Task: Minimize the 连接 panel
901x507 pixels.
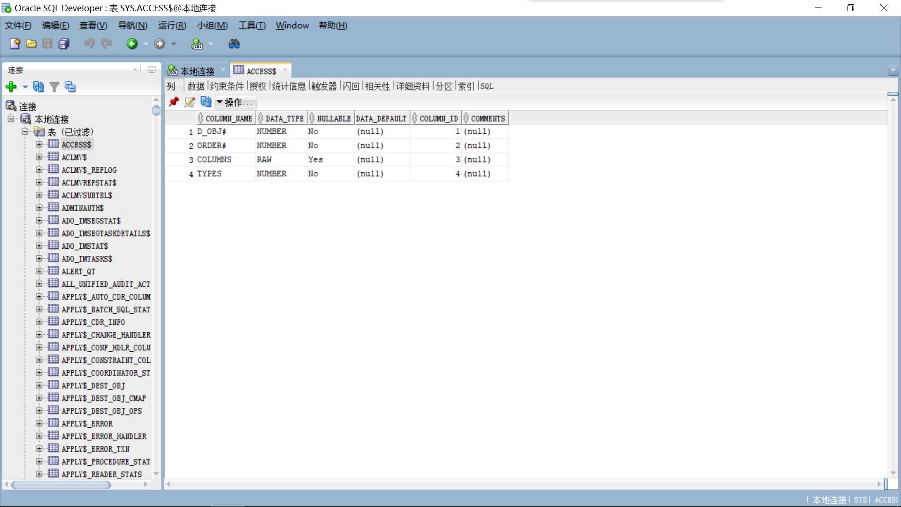Action: click(152, 69)
